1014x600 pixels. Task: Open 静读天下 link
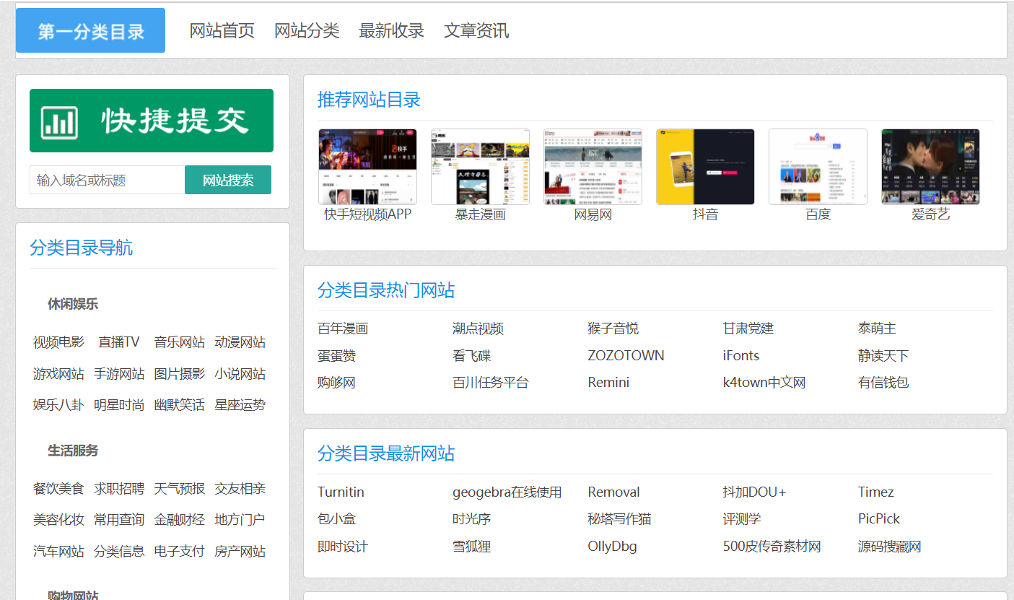point(883,356)
